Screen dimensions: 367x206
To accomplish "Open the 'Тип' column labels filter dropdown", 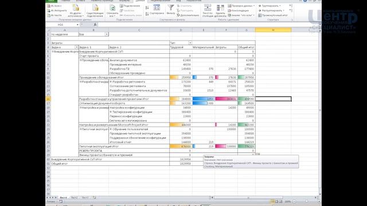I will pyautogui.click(x=190, y=43).
